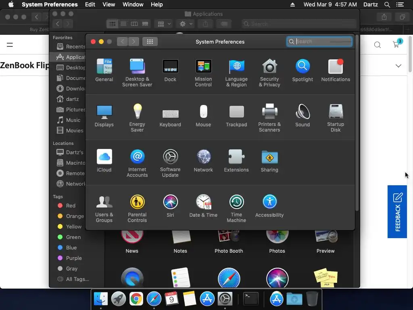Open Displays preferences
Viewport: 413px width, 310px height.
click(104, 115)
